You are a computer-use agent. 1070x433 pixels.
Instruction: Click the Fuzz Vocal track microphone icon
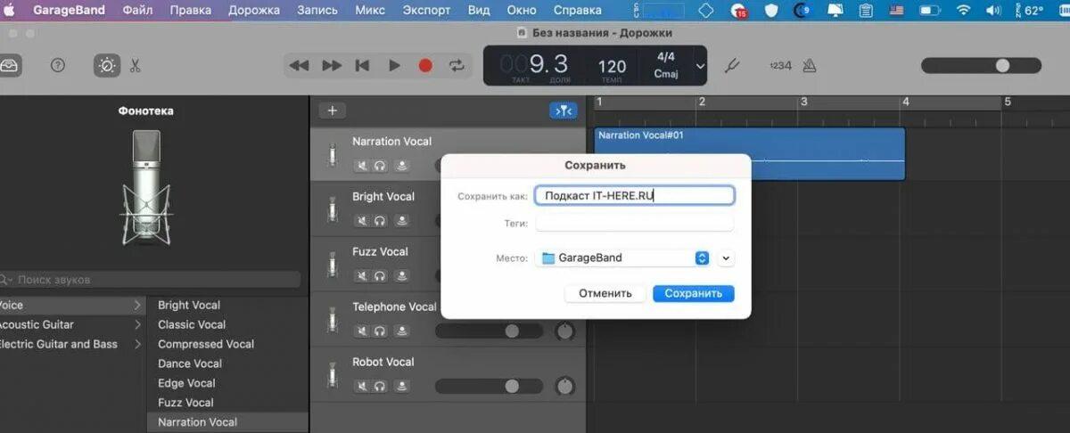tap(333, 265)
